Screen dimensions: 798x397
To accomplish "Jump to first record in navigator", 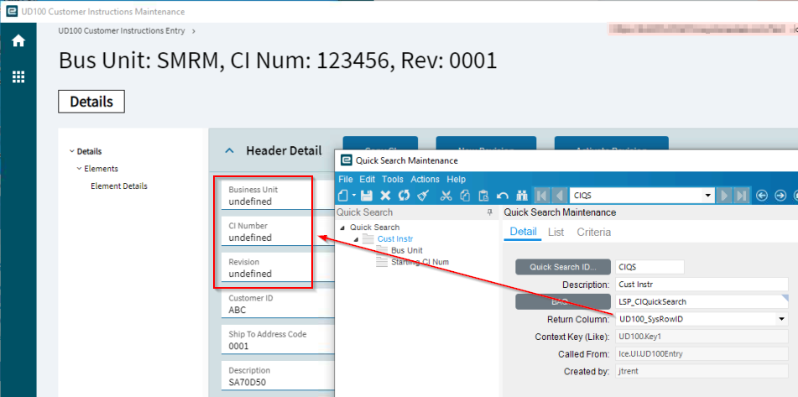I will click(542, 196).
